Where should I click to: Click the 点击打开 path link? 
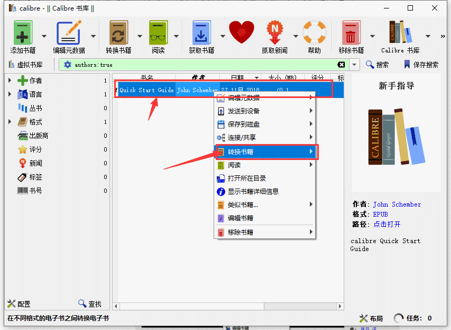point(387,224)
